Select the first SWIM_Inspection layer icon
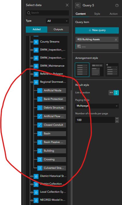 pyautogui.click(x=36, y=50)
